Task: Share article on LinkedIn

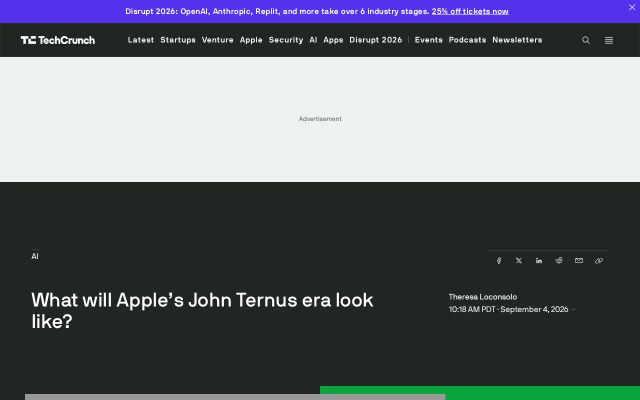Action: [539, 260]
